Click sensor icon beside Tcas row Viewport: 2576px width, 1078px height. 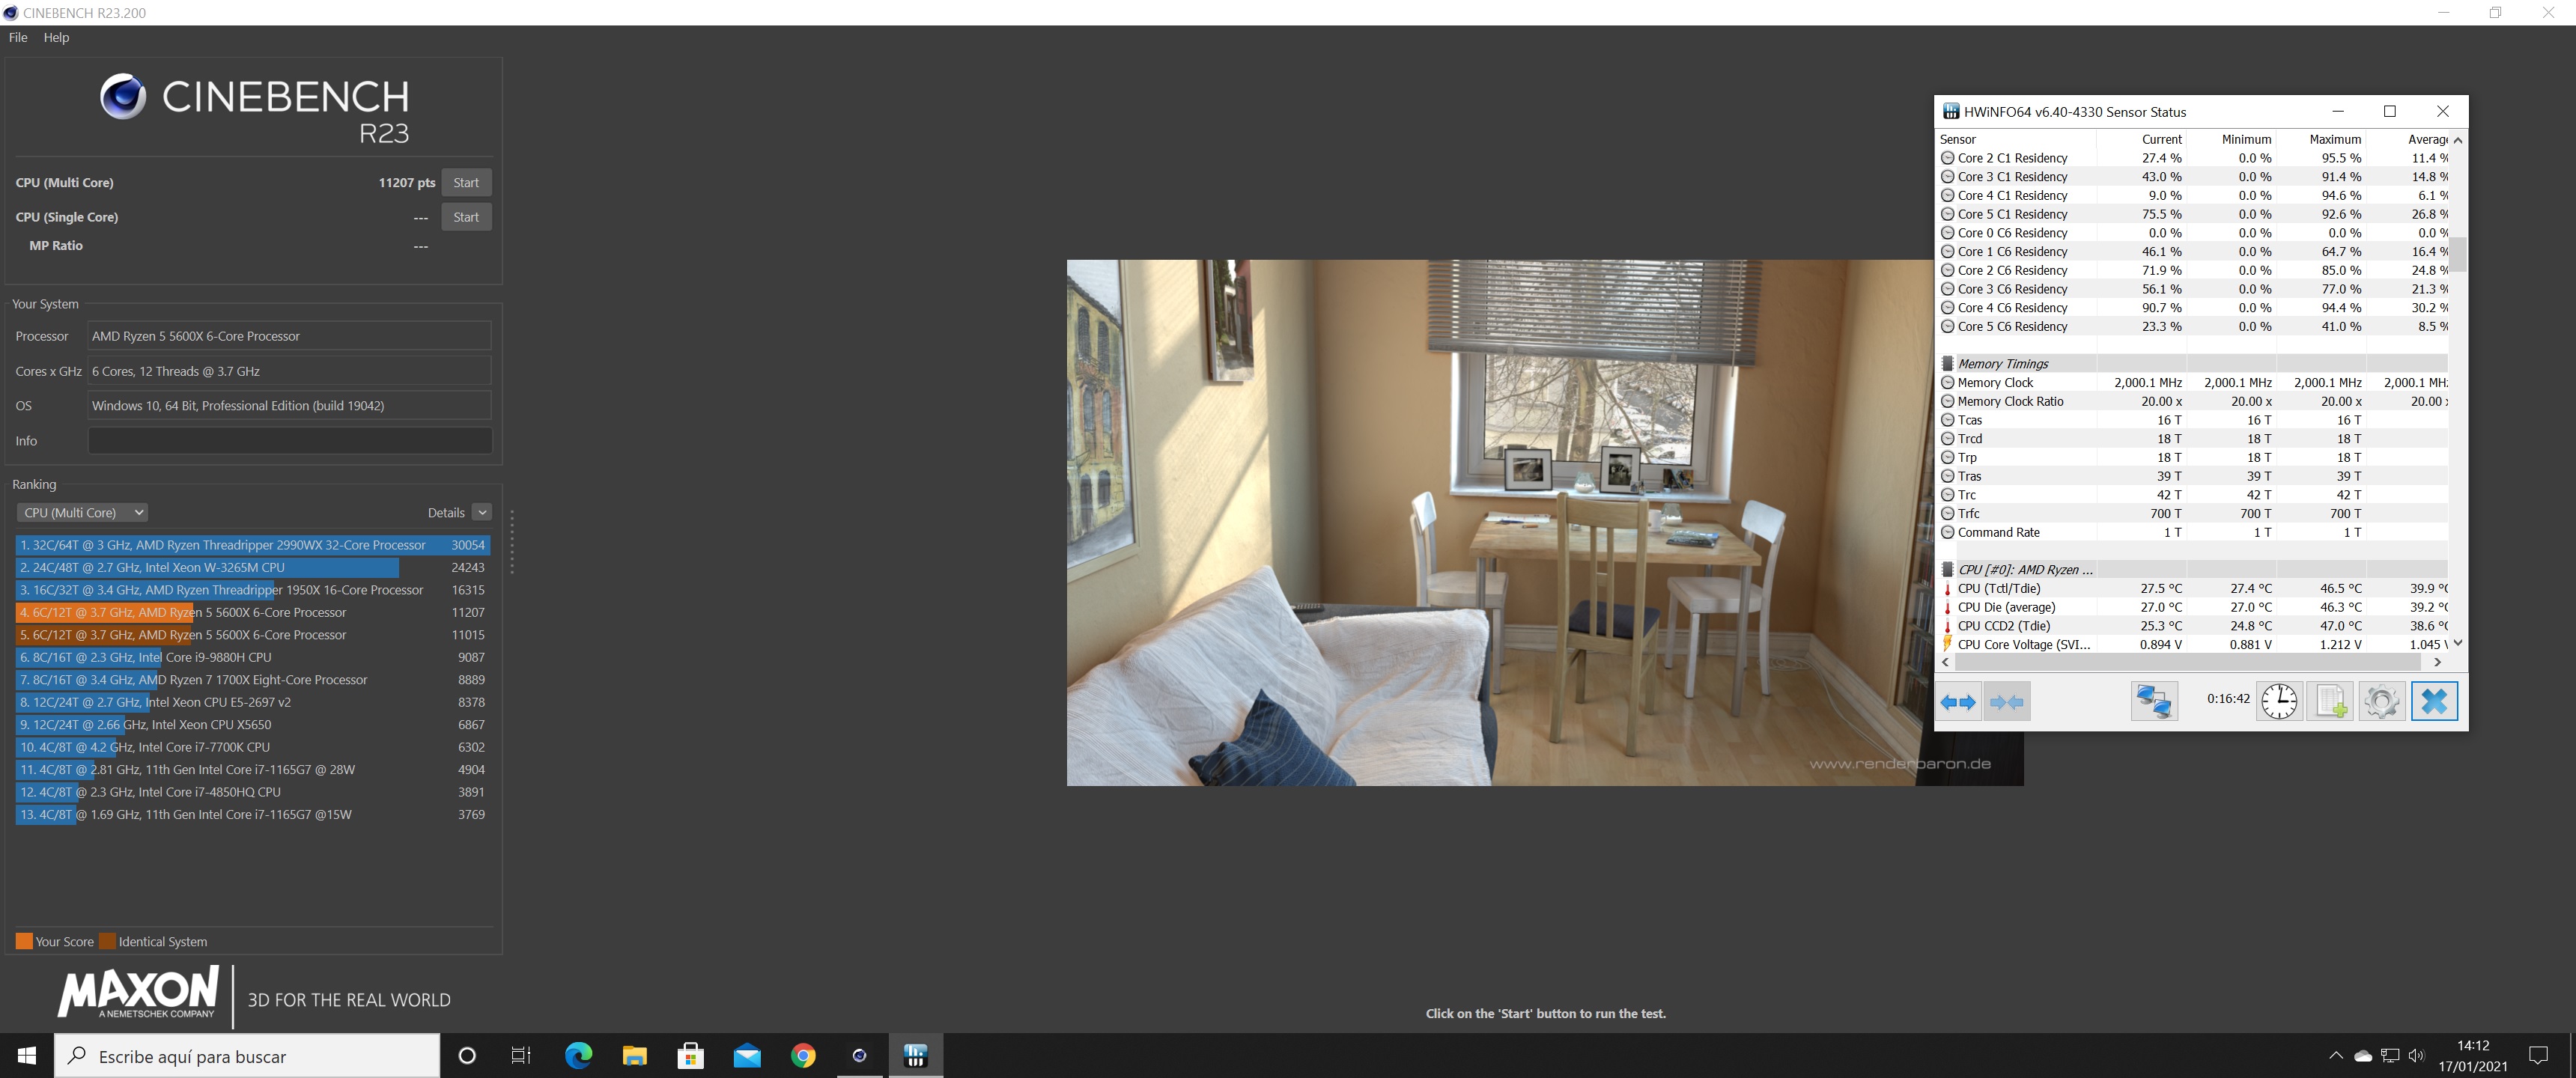pyautogui.click(x=1947, y=420)
